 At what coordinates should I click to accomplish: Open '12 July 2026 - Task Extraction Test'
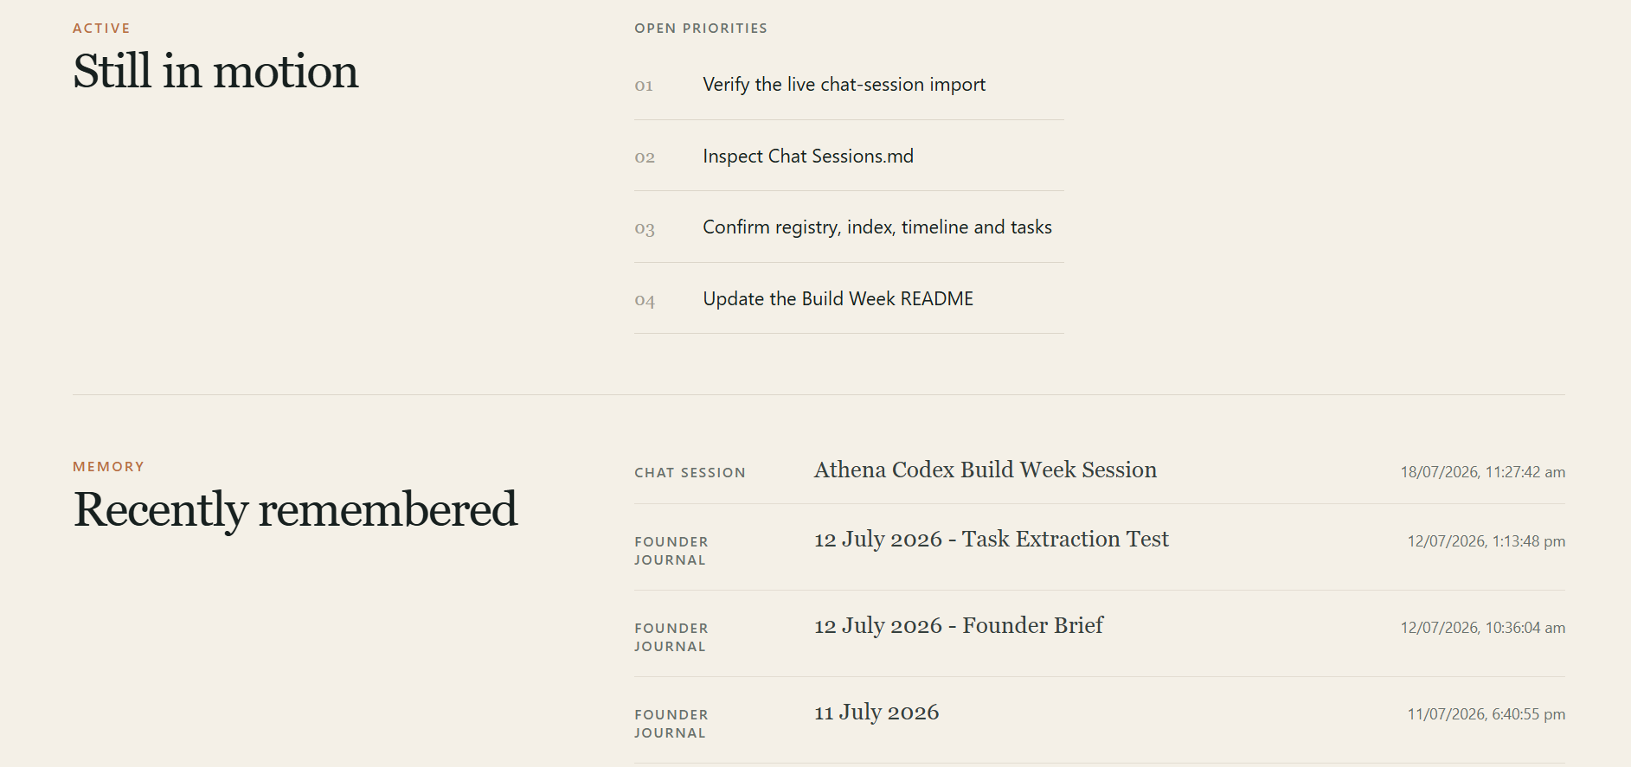pyautogui.click(x=992, y=539)
